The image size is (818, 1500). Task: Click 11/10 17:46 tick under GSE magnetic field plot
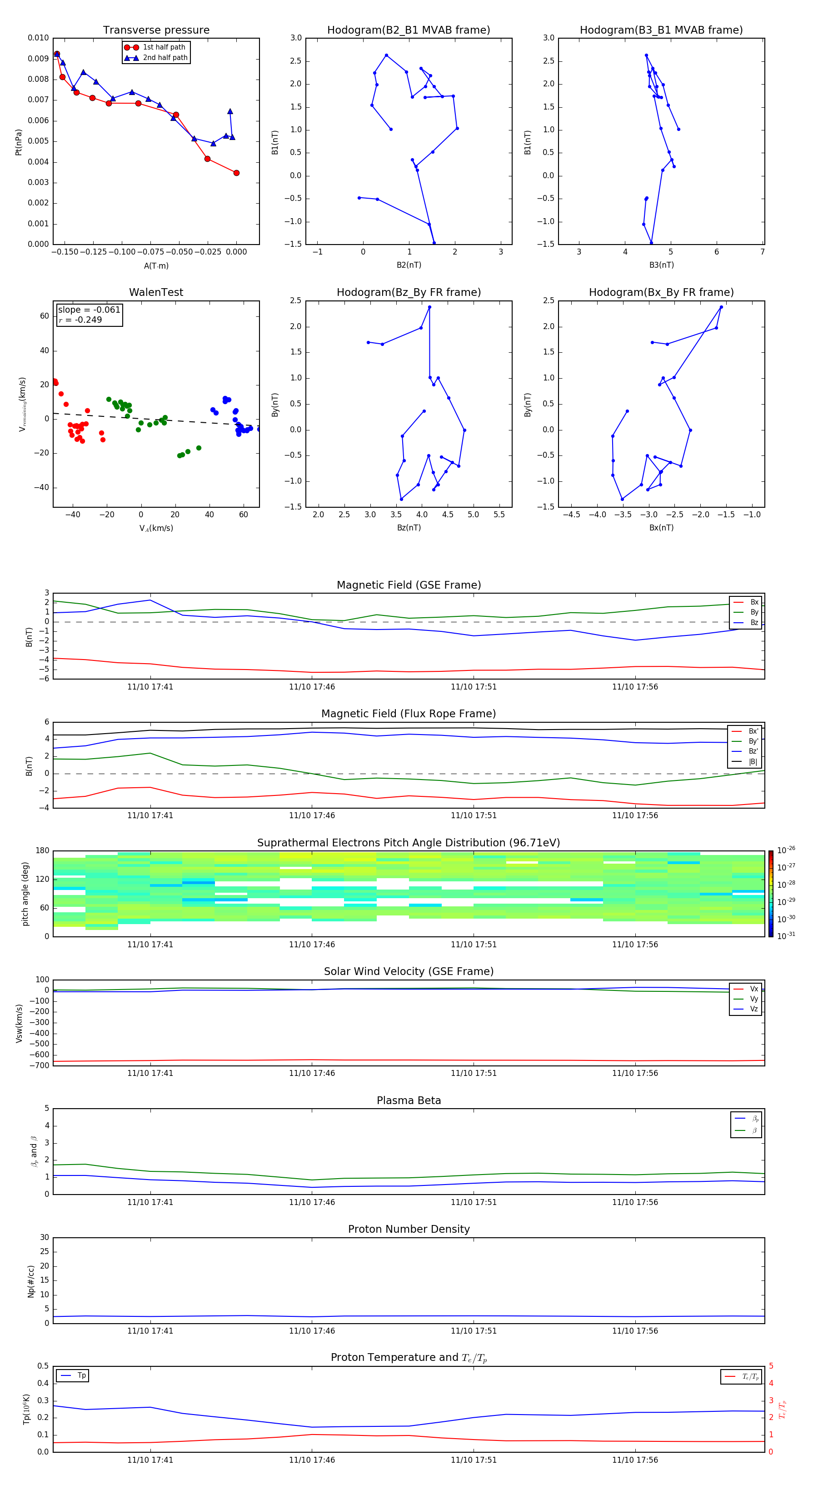click(x=311, y=687)
